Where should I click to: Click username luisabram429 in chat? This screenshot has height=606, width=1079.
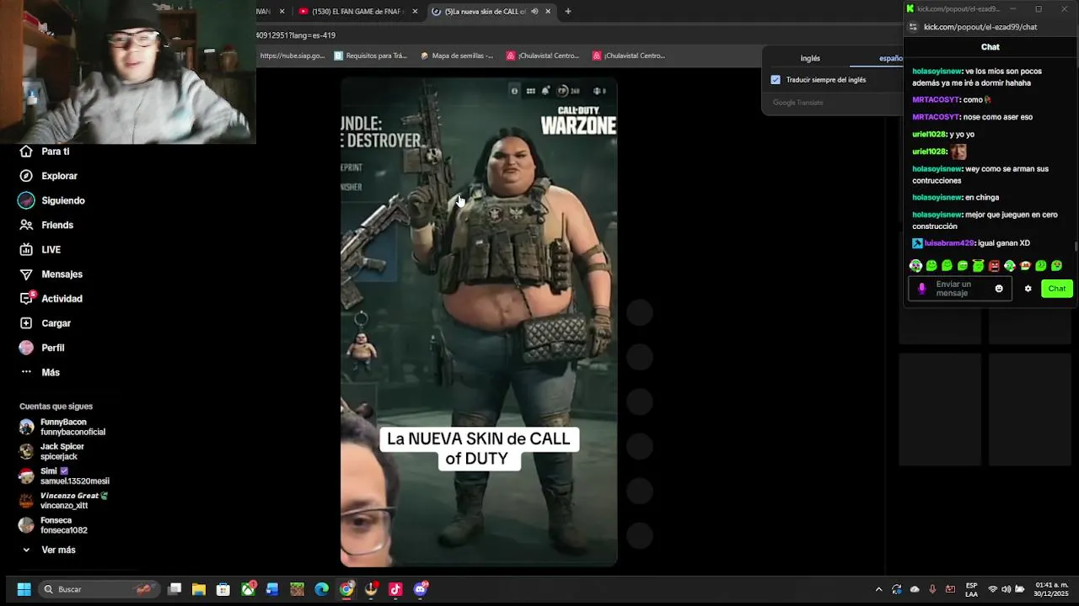tap(948, 243)
